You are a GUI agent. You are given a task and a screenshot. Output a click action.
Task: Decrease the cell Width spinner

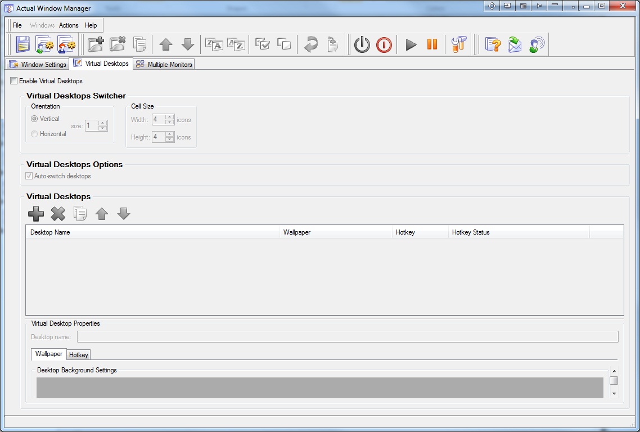pyautogui.click(x=170, y=122)
